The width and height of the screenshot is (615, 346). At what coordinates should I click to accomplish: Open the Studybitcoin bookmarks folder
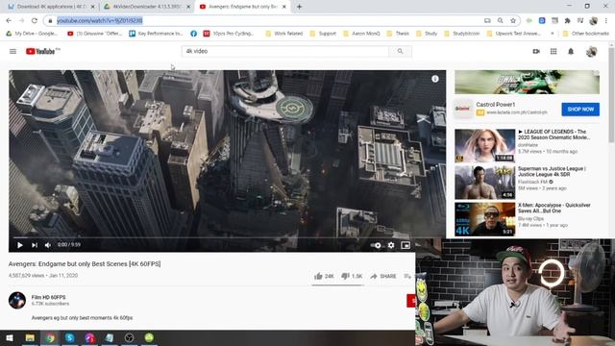(462, 34)
